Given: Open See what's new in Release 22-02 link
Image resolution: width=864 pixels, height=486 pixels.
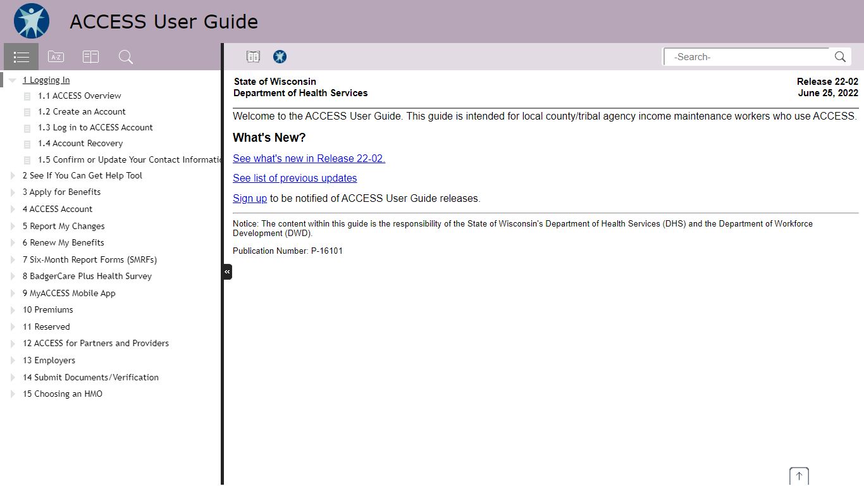Looking at the screenshot, I should pyautogui.click(x=309, y=158).
